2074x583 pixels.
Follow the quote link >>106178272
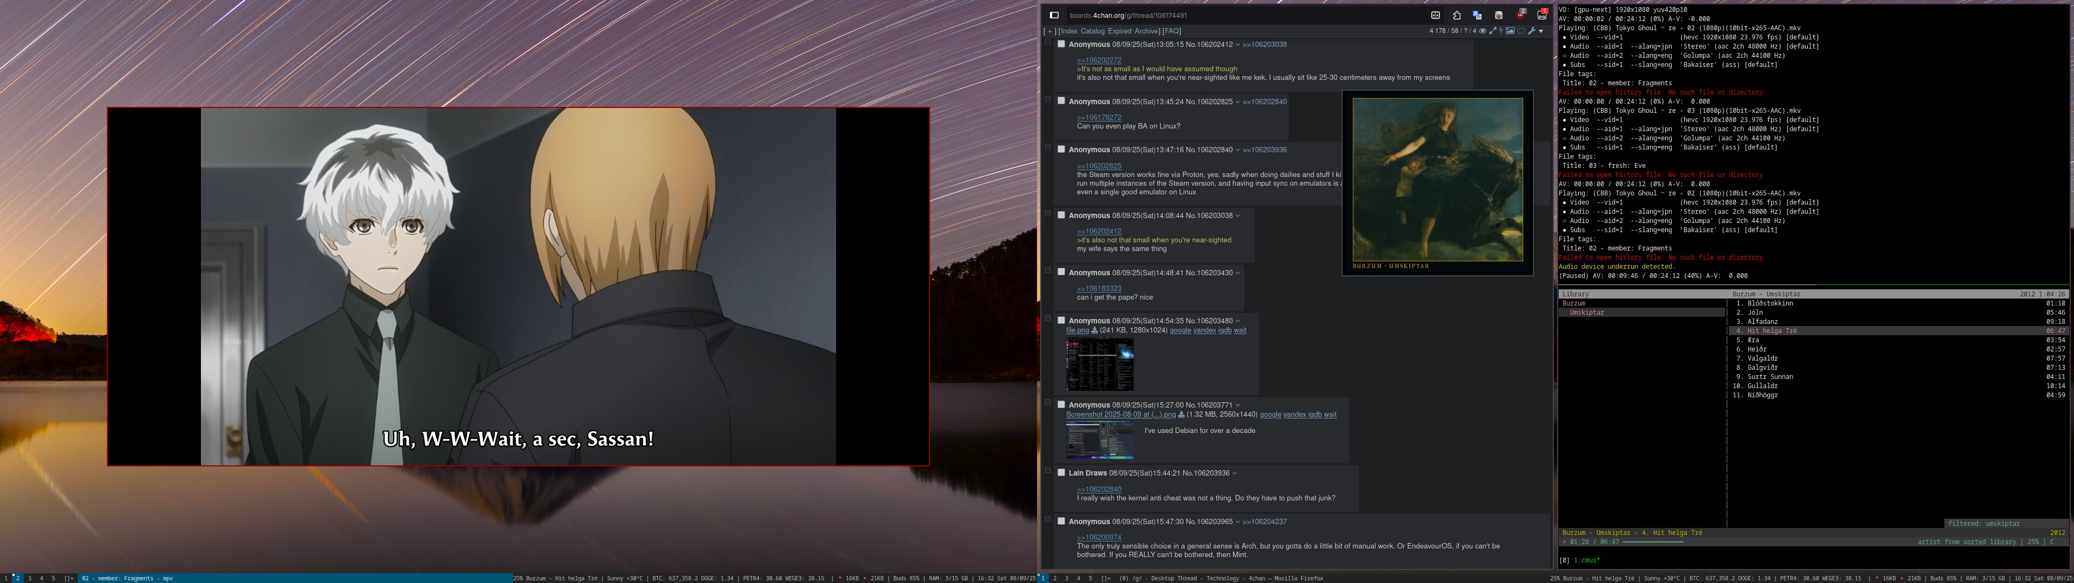tap(1099, 118)
